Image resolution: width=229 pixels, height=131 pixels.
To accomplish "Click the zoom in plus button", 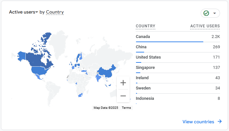I will (123, 83).
